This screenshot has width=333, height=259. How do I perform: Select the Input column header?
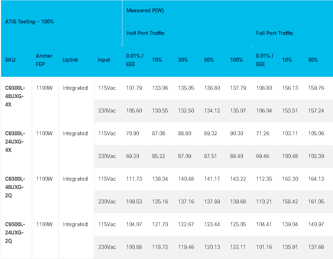pyautogui.click(x=104, y=60)
